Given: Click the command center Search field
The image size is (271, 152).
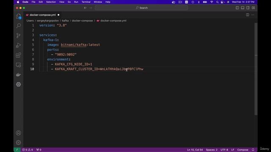Looking at the screenshot, I should pos(141,8).
